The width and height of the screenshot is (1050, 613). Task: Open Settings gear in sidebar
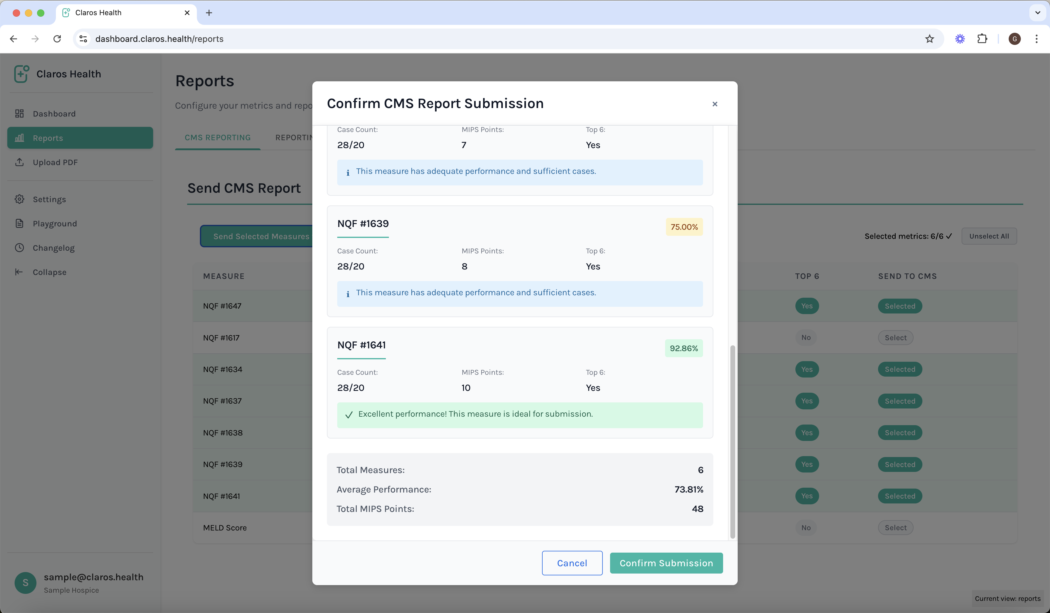19,199
